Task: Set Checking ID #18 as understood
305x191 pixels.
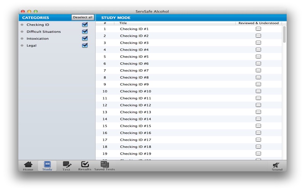Action: click(258, 147)
